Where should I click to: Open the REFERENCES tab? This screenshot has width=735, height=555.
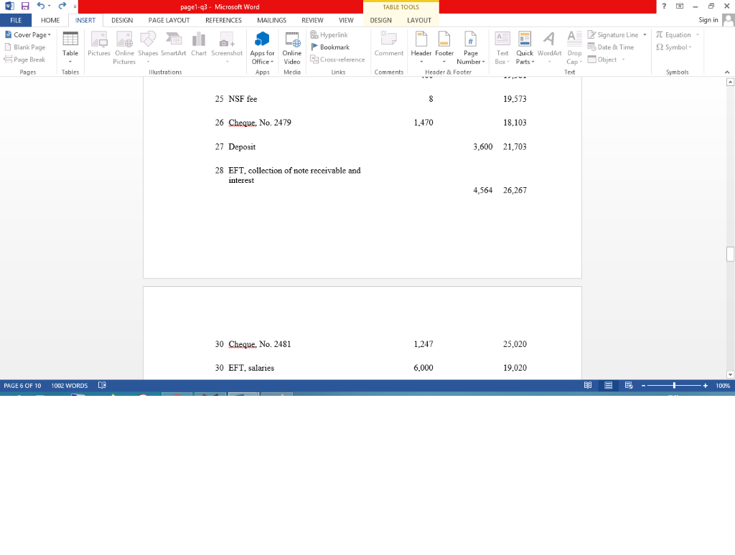[x=224, y=20]
